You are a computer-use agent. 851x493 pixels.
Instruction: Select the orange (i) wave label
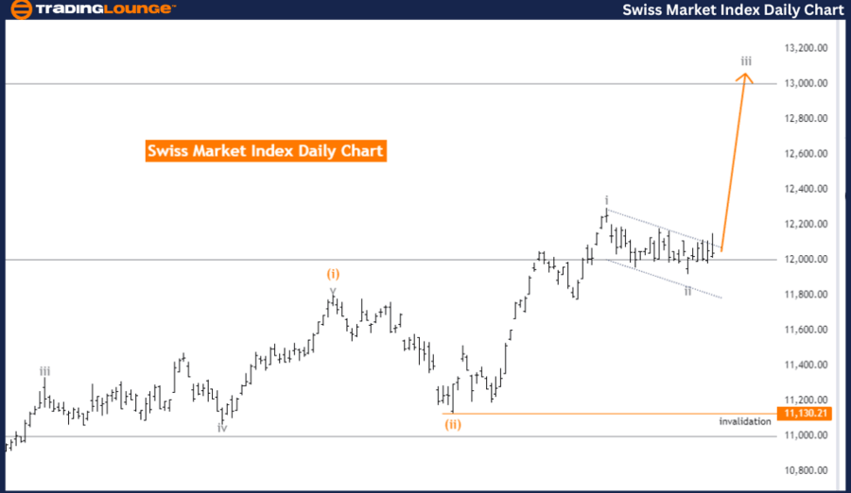tap(333, 274)
